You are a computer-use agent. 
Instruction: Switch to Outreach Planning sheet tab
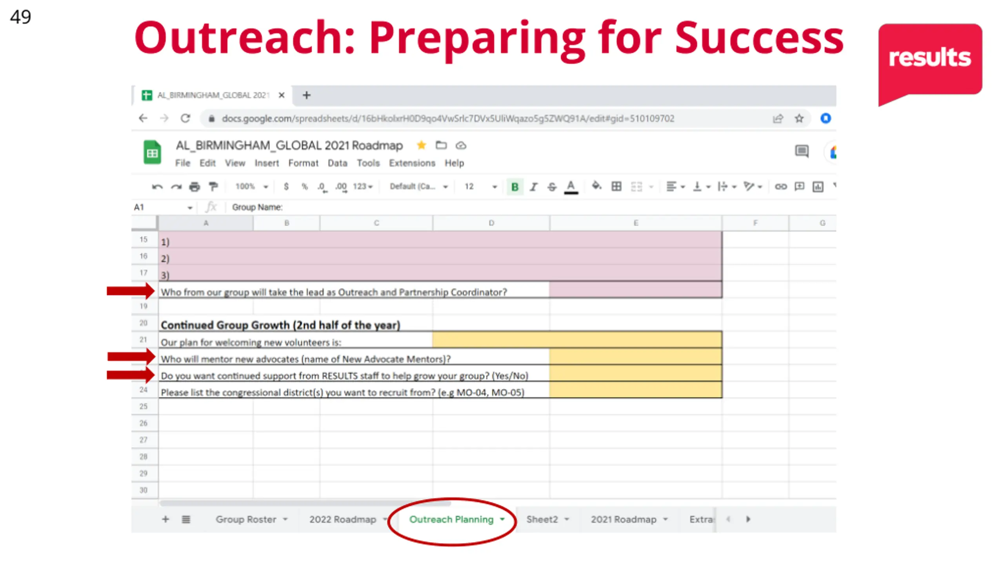tap(457, 519)
